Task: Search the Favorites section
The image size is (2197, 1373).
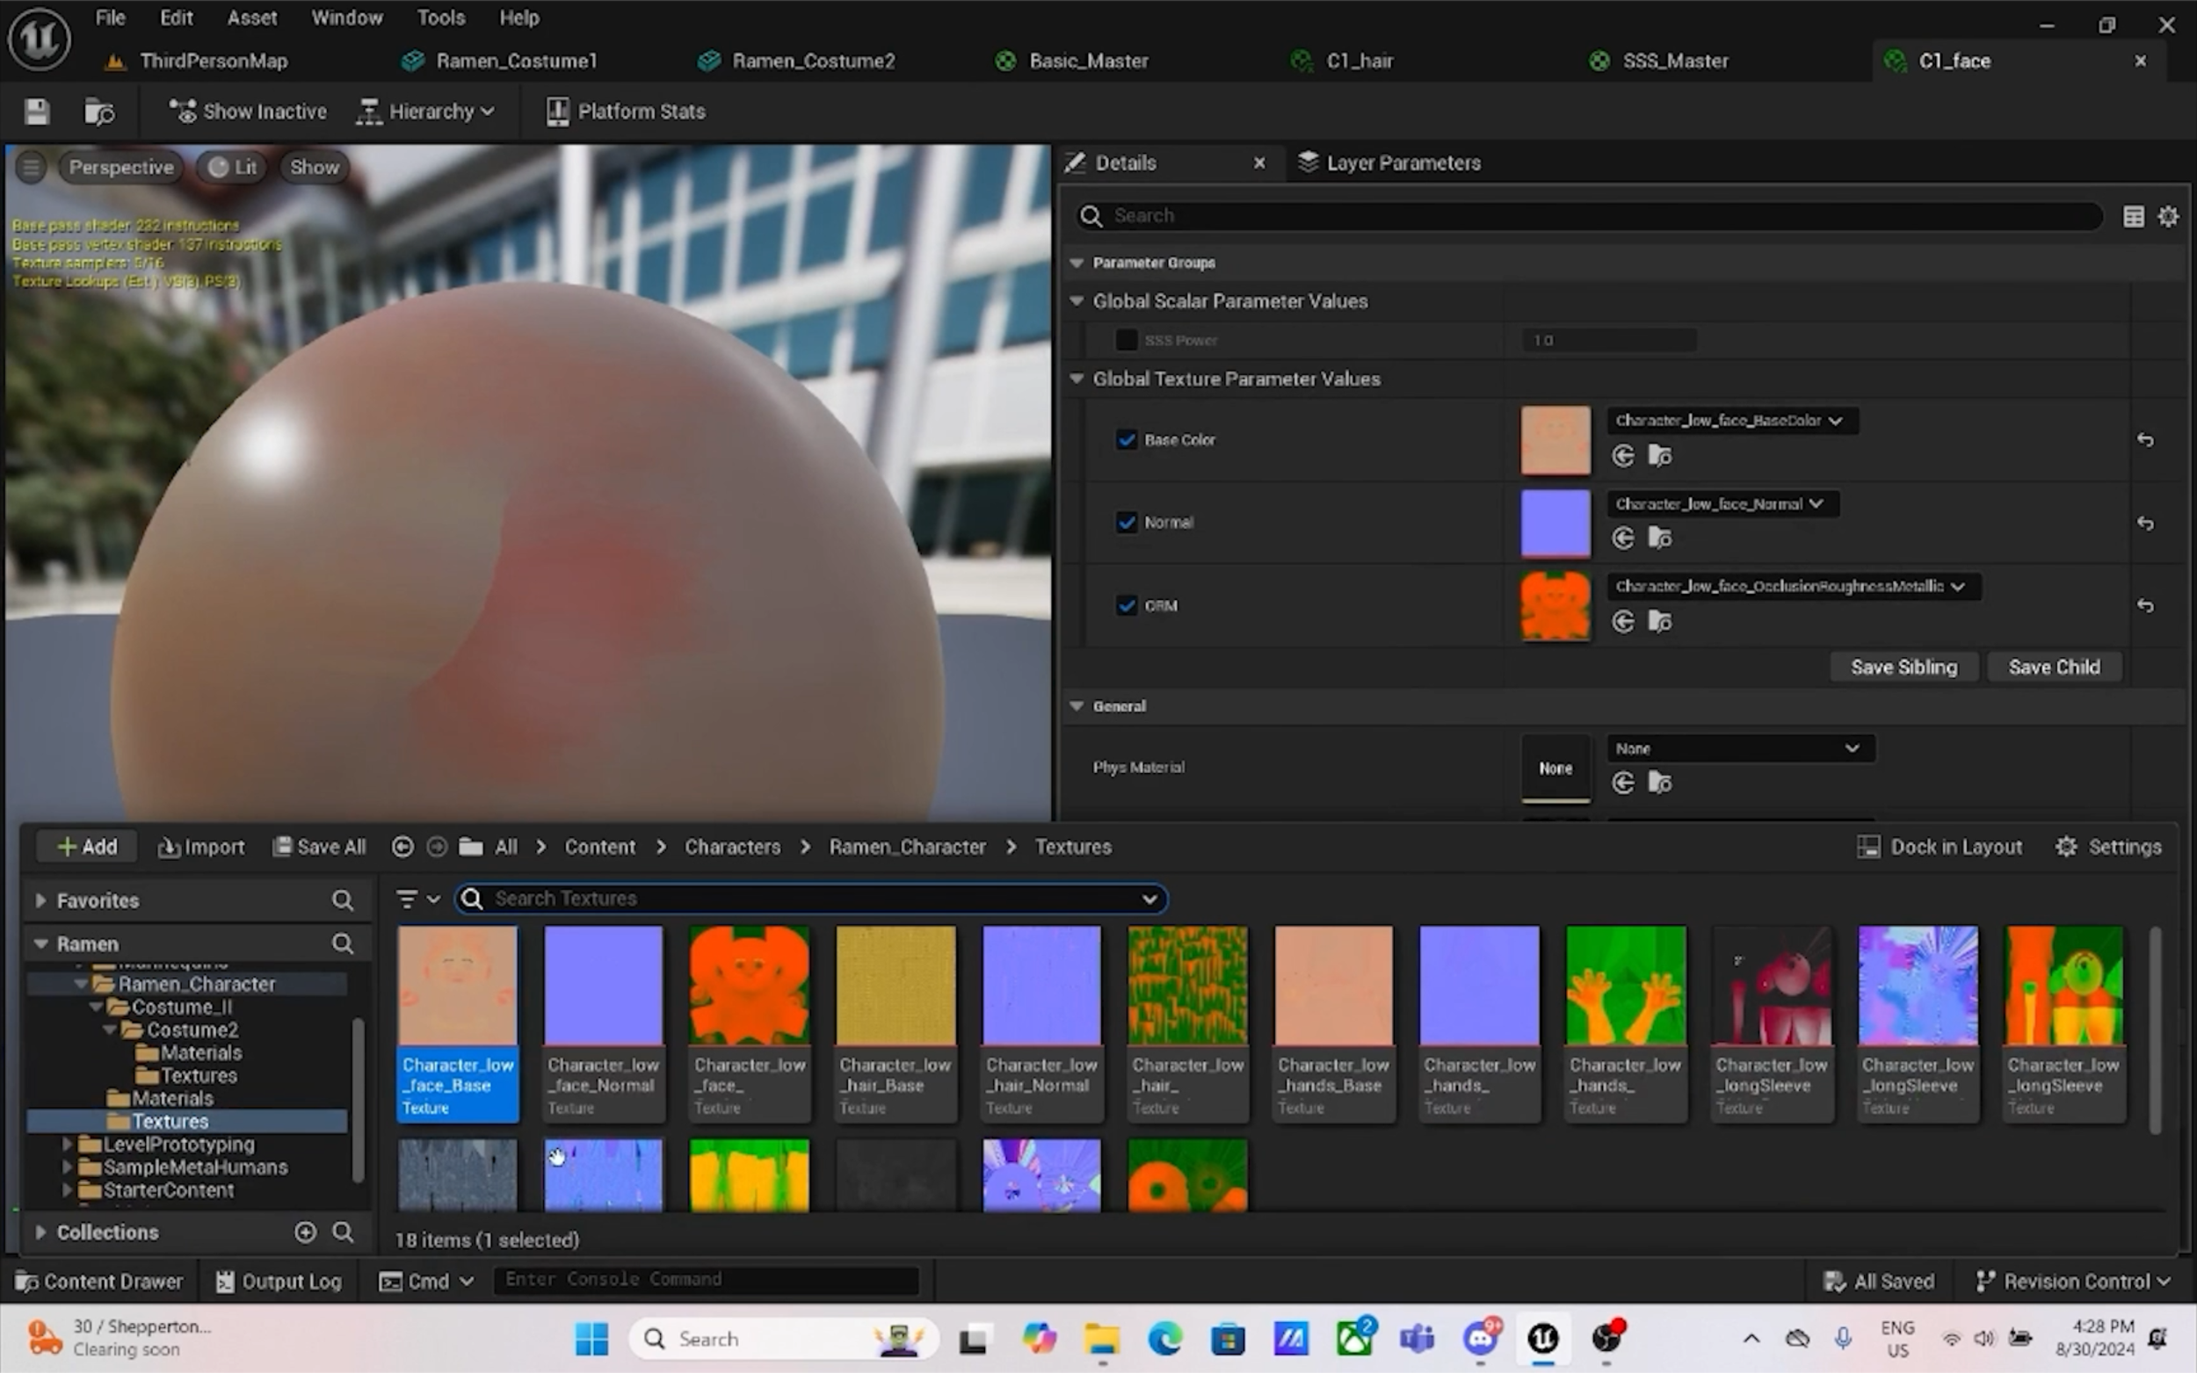Action: click(343, 900)
